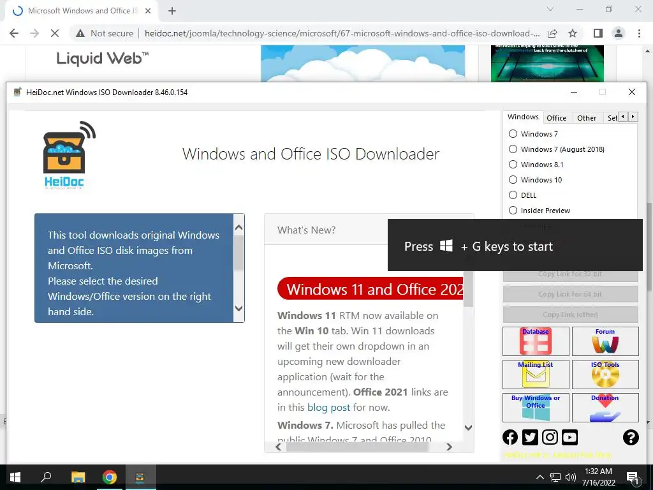This screenshot has width=653, height=490.
Task: Close the Microsoft Windows and Office tab
Action: pyautogui.click(x=148, y=11)
